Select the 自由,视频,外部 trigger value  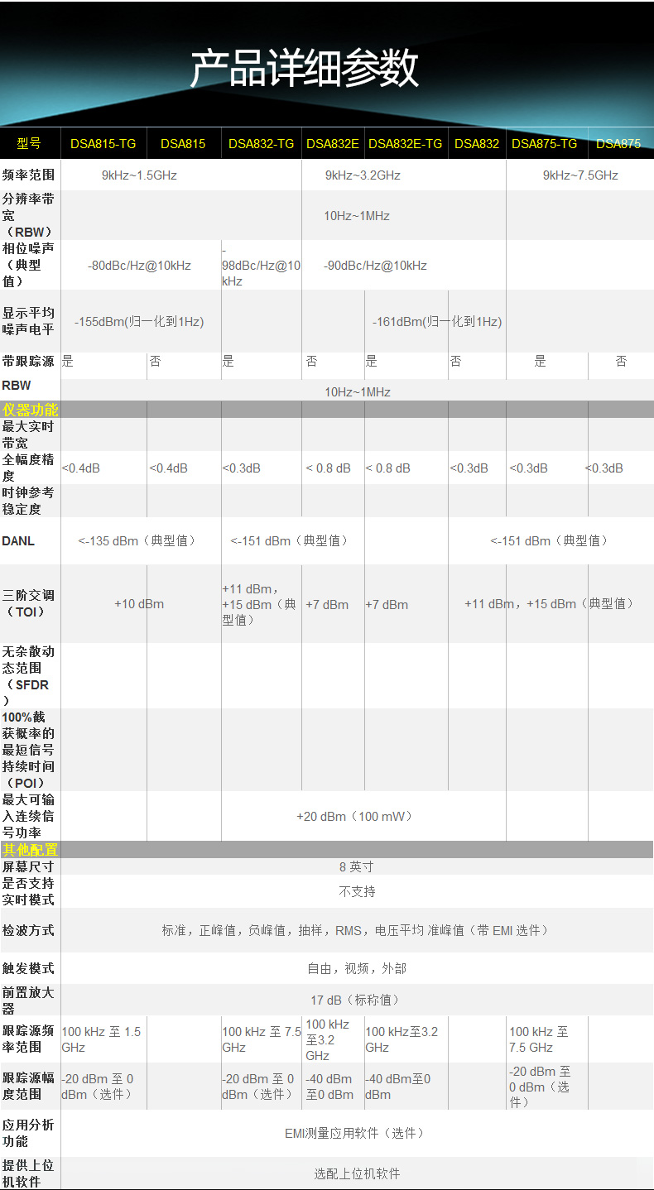point(357,969)
